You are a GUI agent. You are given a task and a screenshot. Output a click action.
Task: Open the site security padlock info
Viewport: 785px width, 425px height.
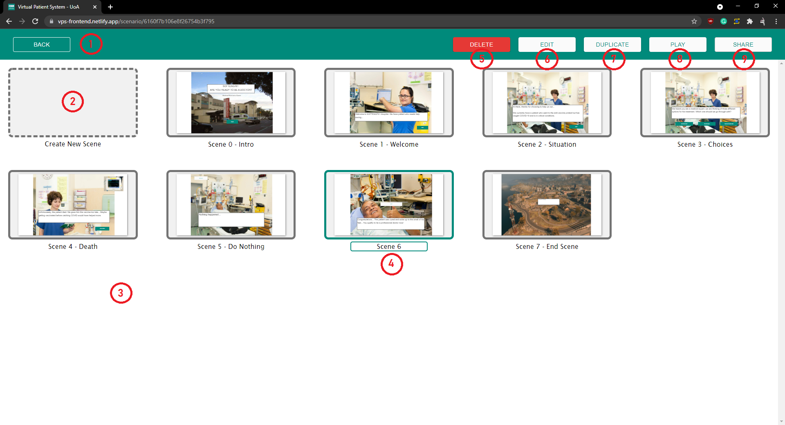point(51,21)
